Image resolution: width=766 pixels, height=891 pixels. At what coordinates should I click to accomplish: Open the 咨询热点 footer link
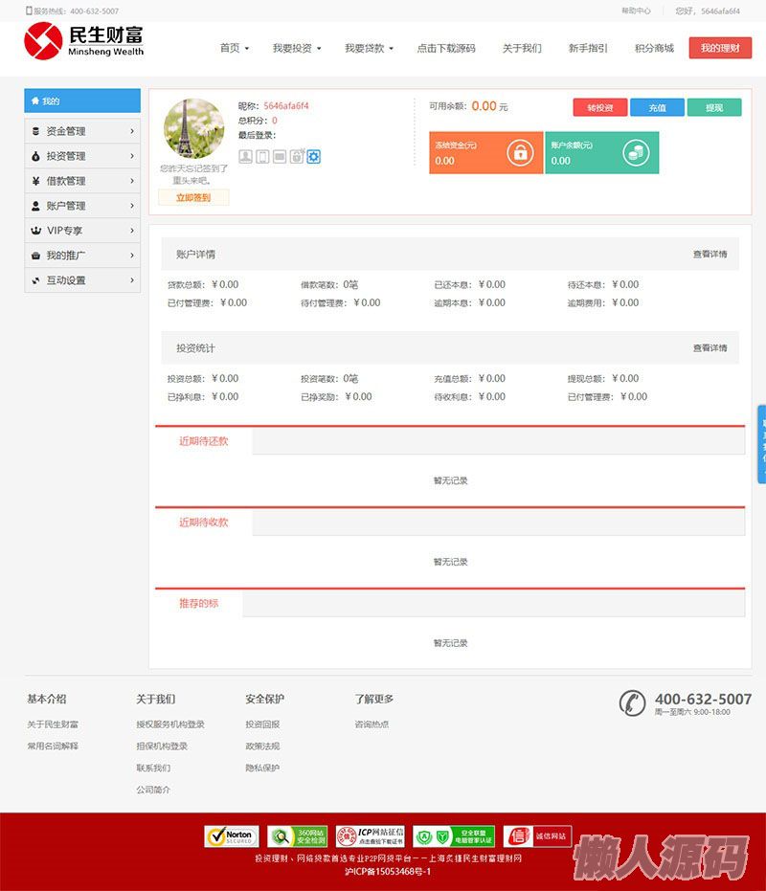372,724
